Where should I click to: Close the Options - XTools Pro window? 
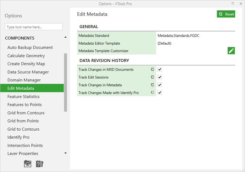[241, 3]
